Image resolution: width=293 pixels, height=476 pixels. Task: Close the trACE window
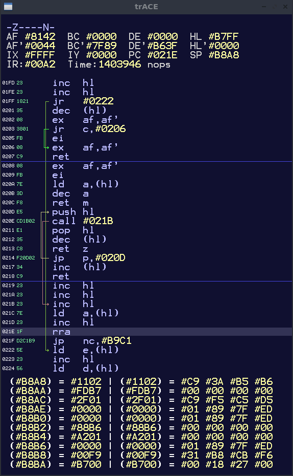coord(285,6)
